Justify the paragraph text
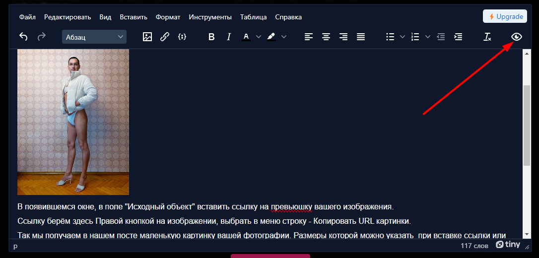Screen dimensions: 539x258 click(361, 37)
